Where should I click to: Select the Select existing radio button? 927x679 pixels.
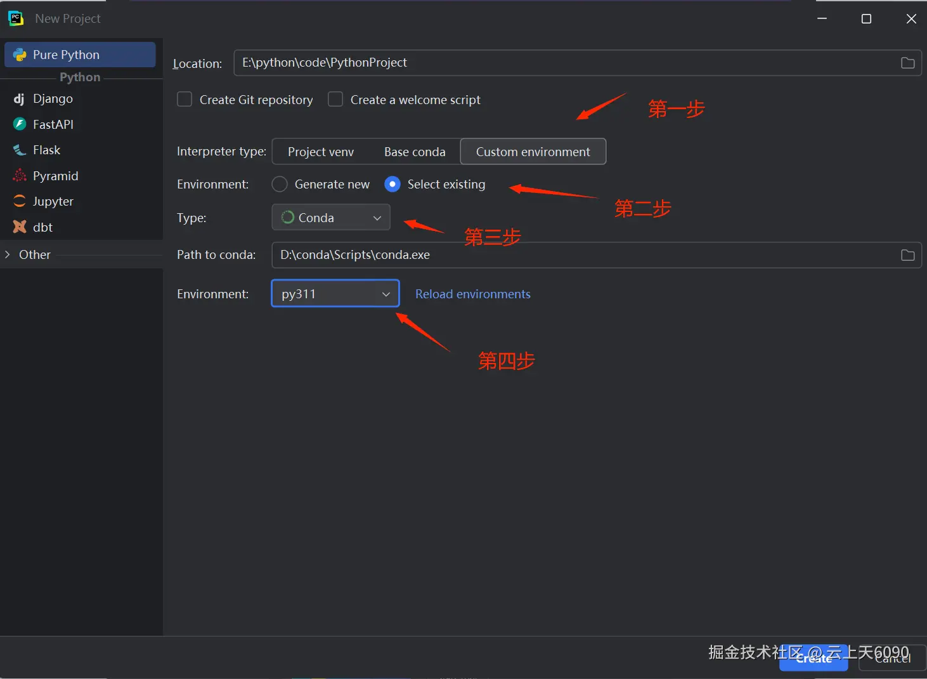[x=392, y=184]
